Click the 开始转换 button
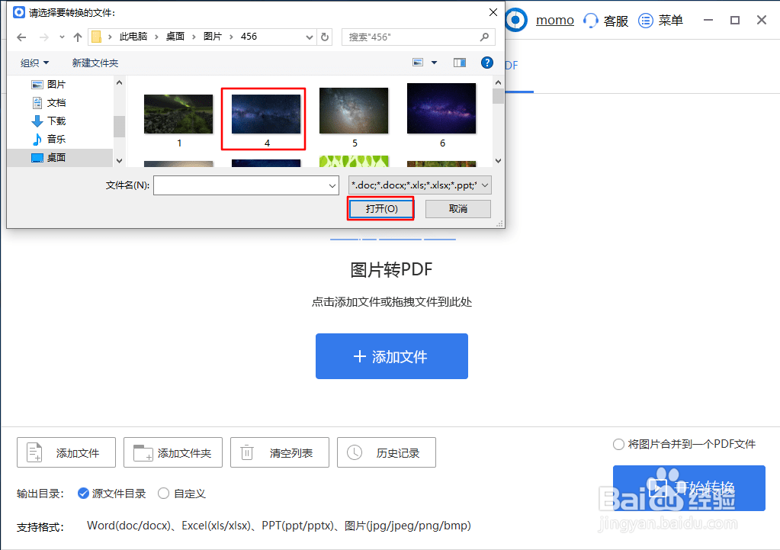This screenshot has height=550, width=780. [688, 487]
